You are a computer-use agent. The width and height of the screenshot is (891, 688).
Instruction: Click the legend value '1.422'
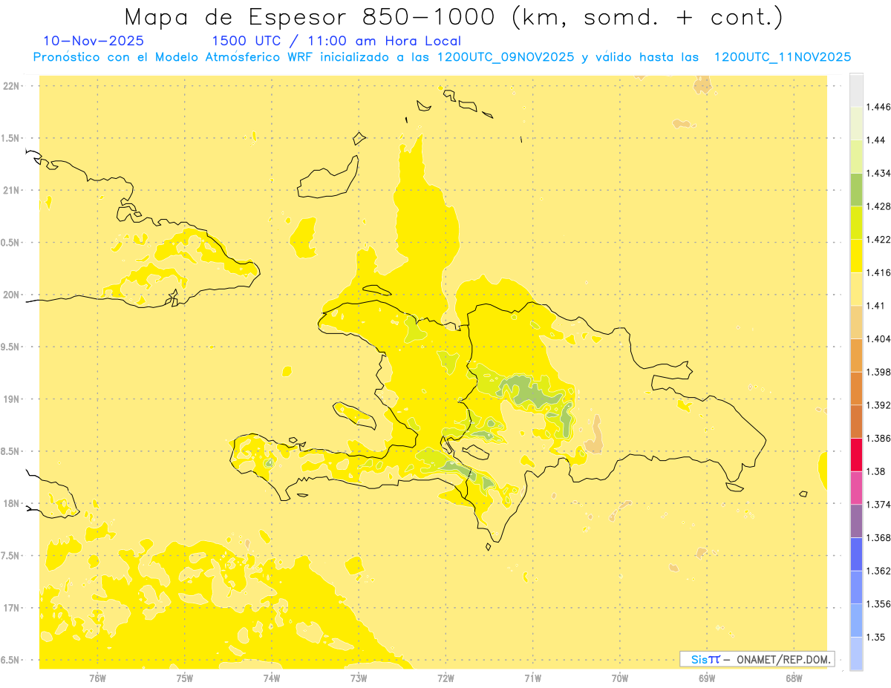878,240
